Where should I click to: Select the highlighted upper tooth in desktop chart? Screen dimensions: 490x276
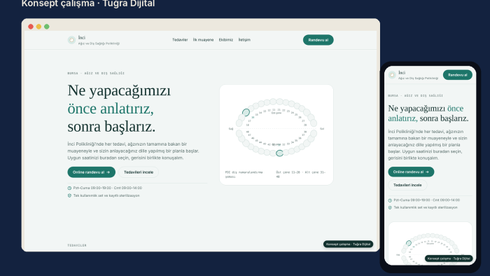(246, 112)
